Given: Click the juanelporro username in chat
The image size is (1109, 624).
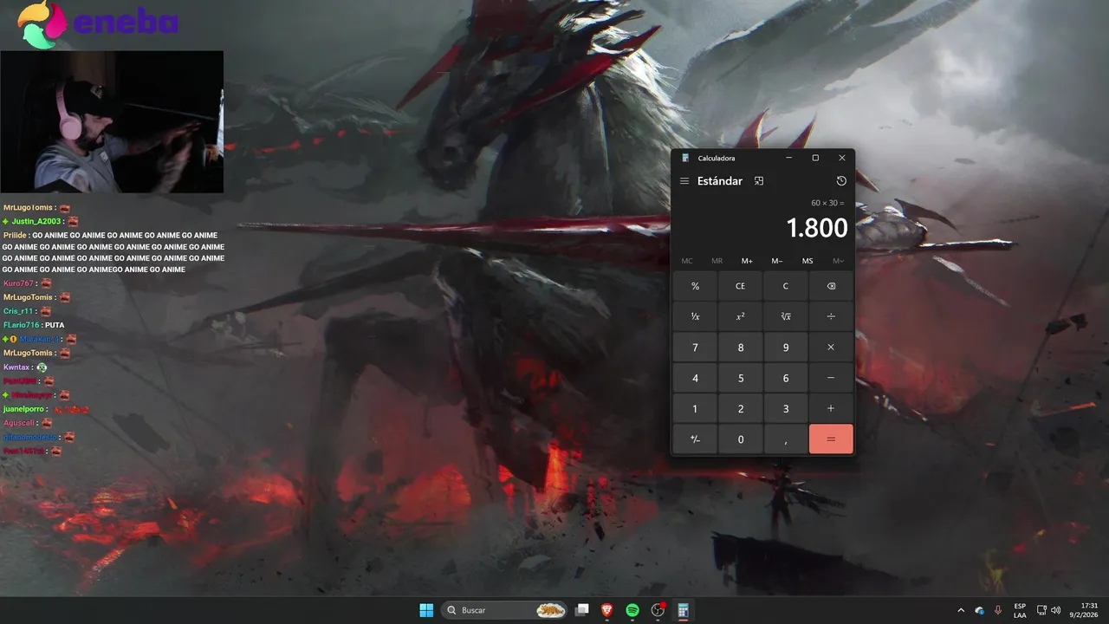Looking at the screenshot, I should (24, 409).
